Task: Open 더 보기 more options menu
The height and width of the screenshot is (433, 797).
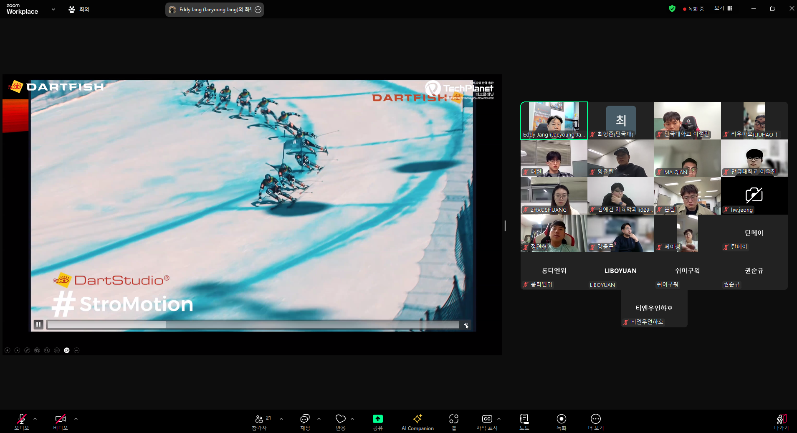Action: click(596, 422)
